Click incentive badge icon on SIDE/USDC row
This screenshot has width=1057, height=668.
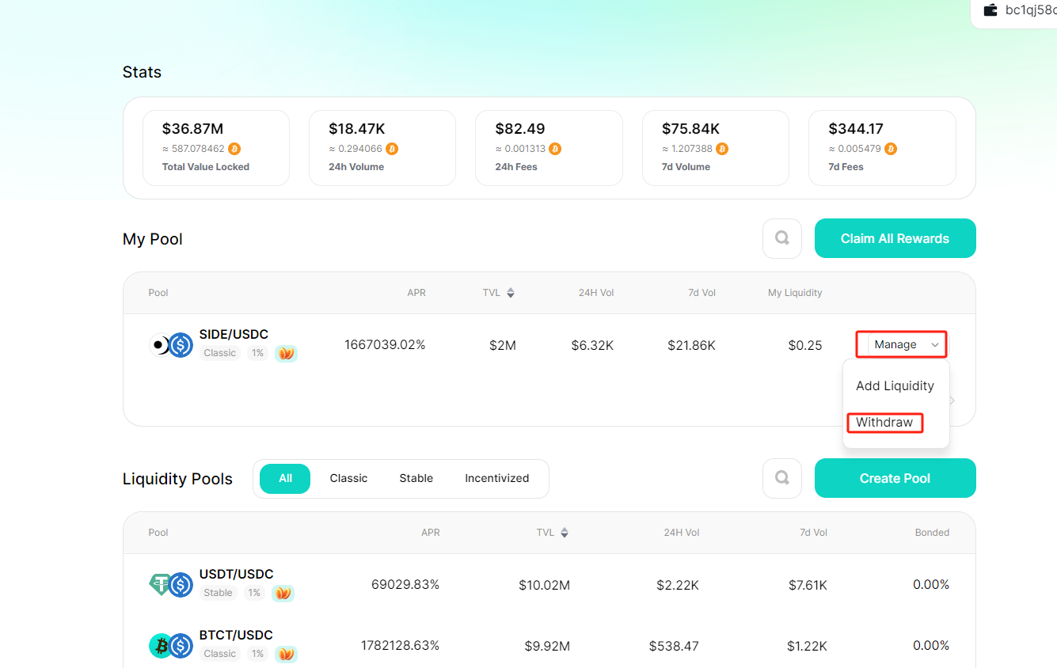[286, 353]
